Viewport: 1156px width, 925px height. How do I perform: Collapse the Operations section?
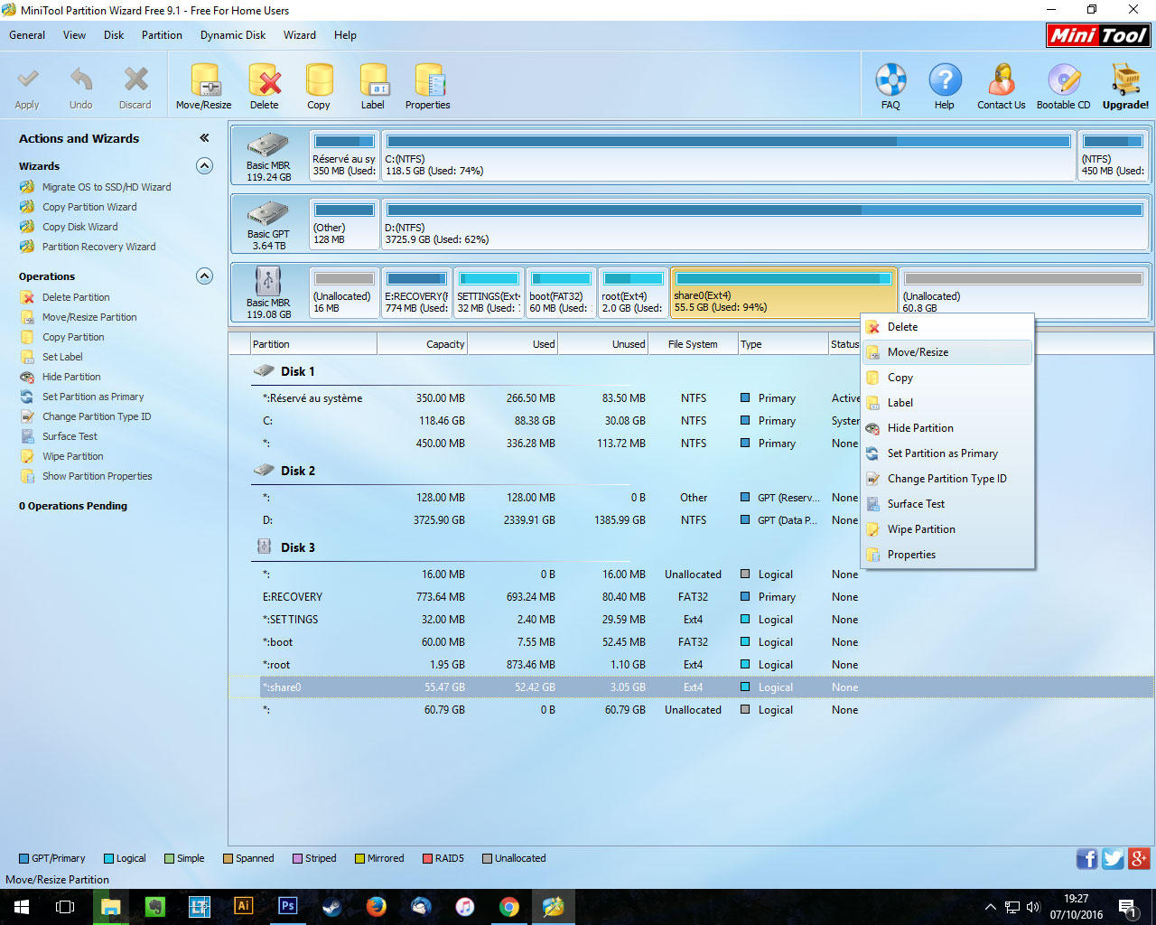pyautogui.click(x=205, y=276)
